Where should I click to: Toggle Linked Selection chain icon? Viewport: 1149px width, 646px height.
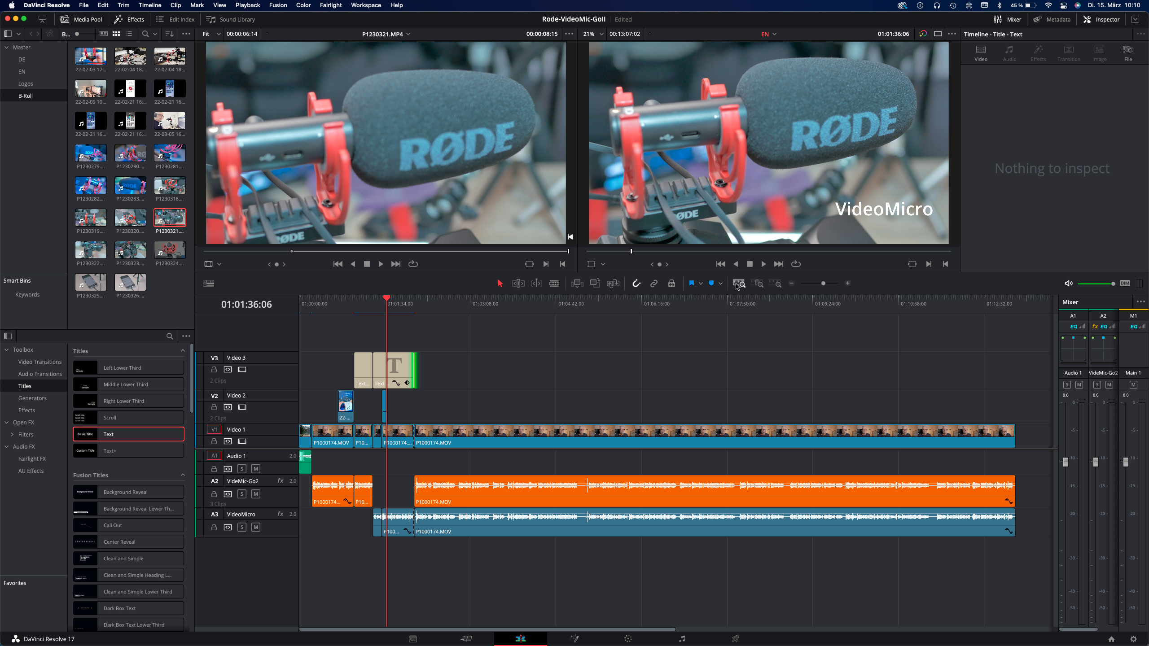coord(654,283)
